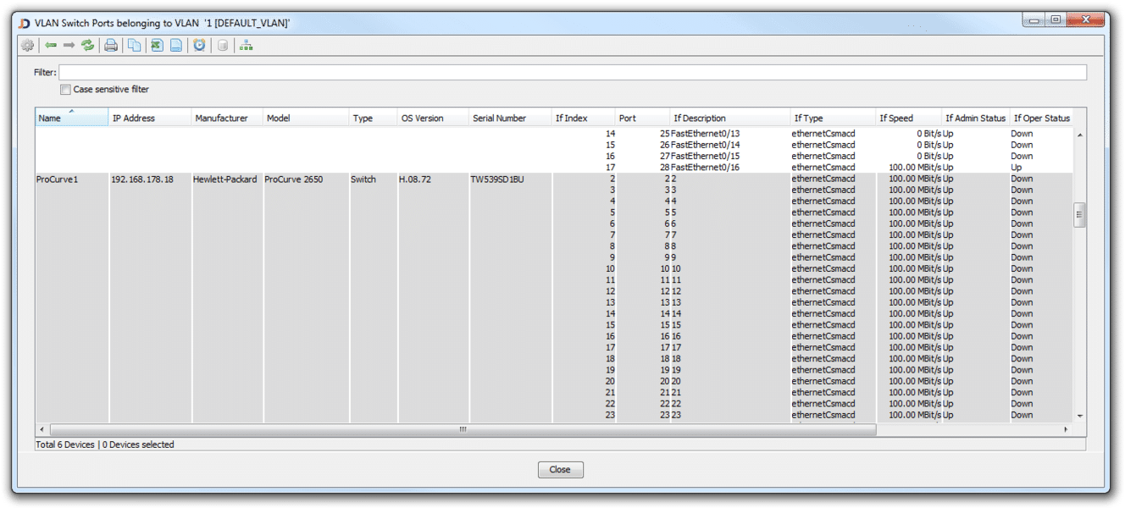Screen dimensions: 1125x508
Task: Click the network topology icon
Action: 246,46
